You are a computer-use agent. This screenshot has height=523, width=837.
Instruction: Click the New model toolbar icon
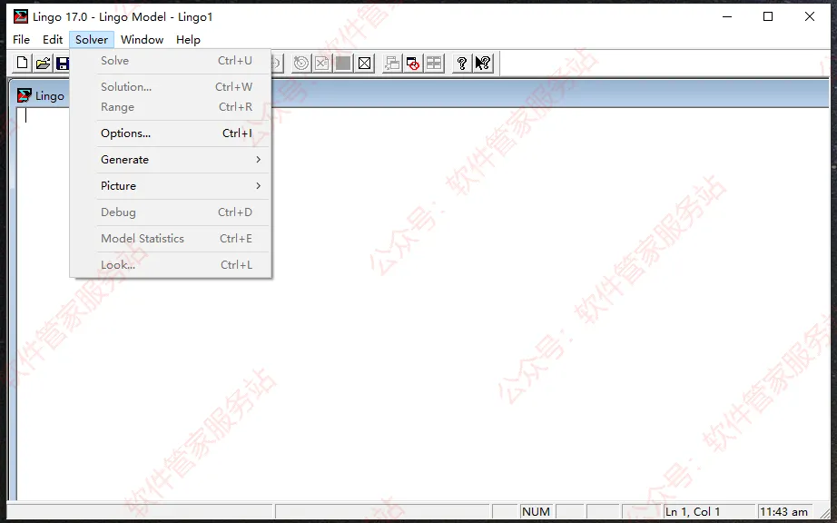pos(23,64)
